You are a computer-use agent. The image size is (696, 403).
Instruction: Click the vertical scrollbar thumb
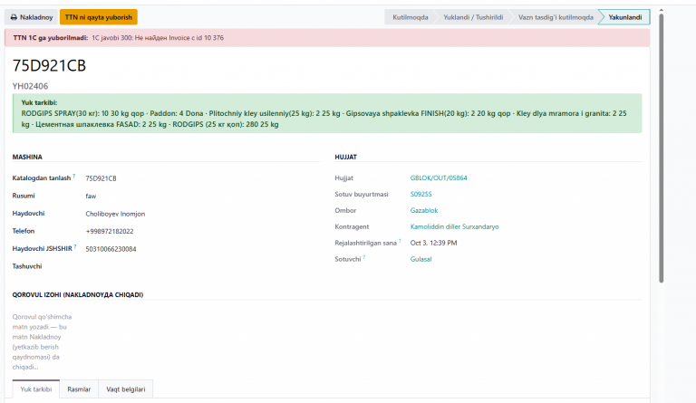pos(661,149)
